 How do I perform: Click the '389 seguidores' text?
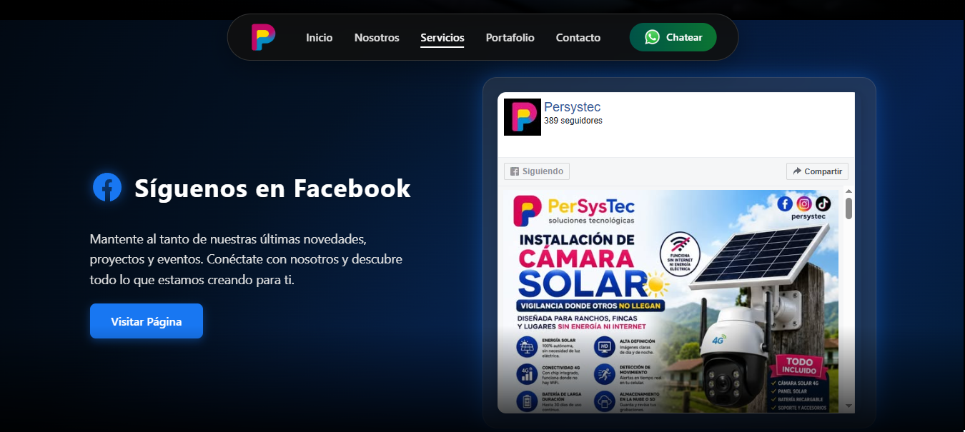click(x=573, y=121)
